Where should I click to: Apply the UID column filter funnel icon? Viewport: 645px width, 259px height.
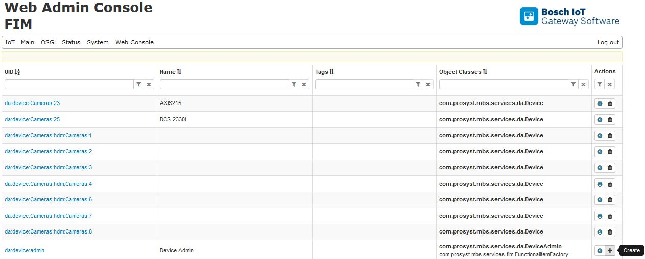[138, 84]
